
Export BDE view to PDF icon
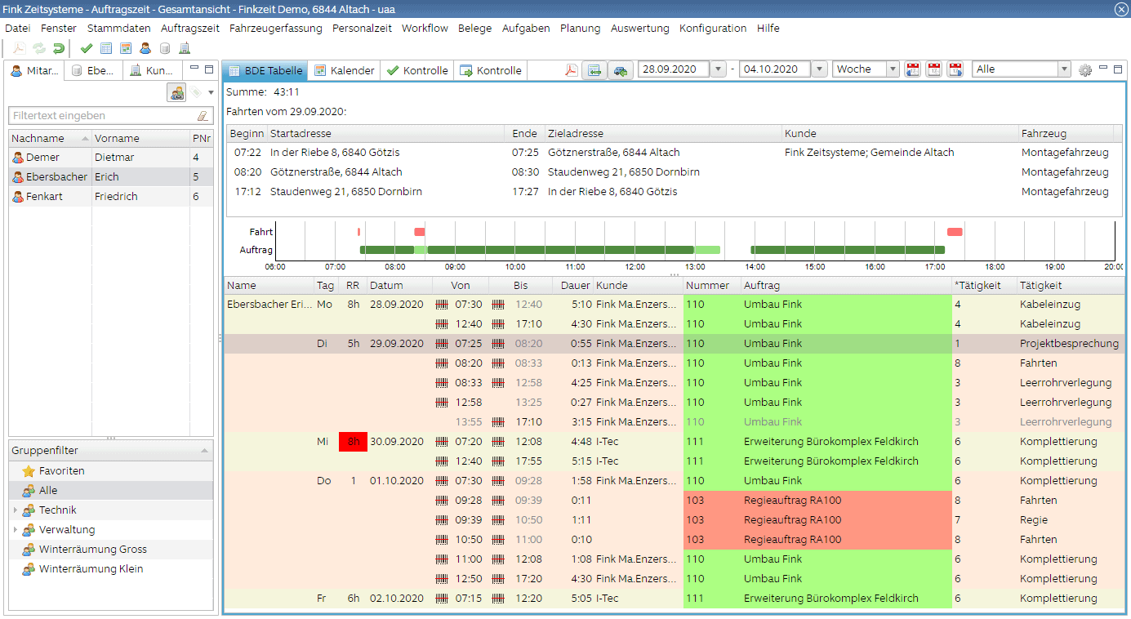coord(572,70)
